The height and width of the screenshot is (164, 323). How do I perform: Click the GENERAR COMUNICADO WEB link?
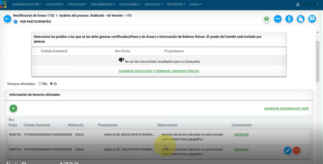[286, 109]
